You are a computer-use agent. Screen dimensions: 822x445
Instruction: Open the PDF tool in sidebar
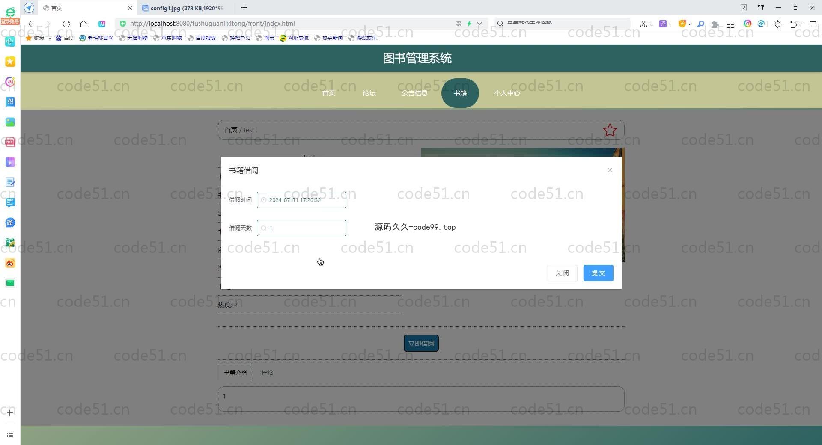[10, 142]
